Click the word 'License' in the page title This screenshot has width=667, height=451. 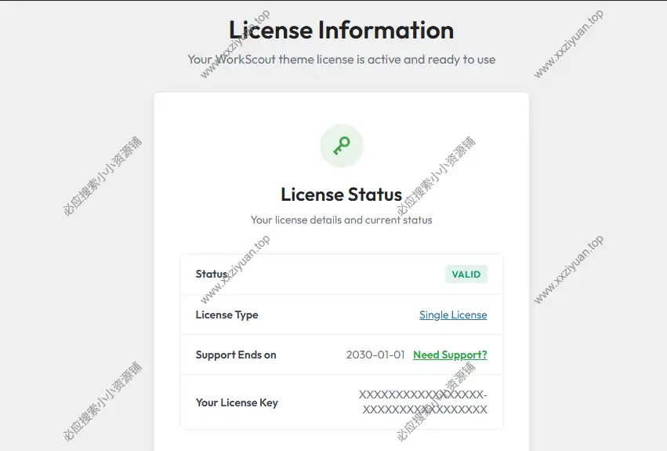coord(270,31)
